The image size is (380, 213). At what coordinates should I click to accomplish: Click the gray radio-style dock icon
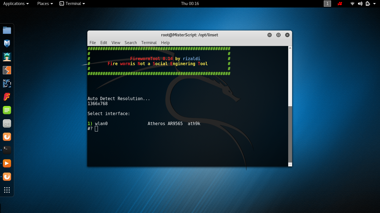(7, 123)
